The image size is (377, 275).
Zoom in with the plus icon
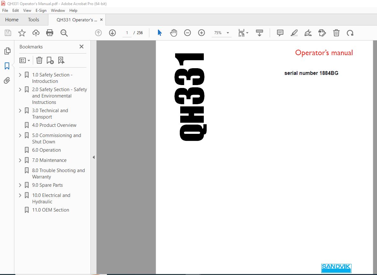(202, 33)
